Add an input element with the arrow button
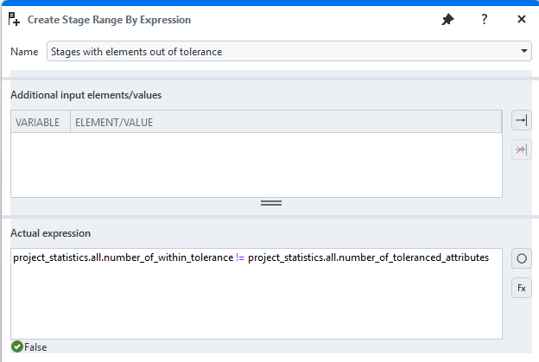Screen dimensions: 539x362 click(x=521, y=121)
